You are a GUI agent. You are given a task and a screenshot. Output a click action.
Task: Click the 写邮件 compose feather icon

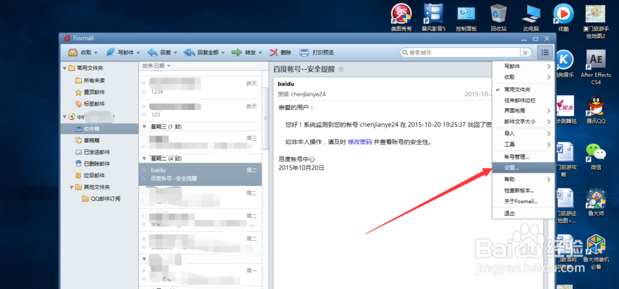point(110,52)
